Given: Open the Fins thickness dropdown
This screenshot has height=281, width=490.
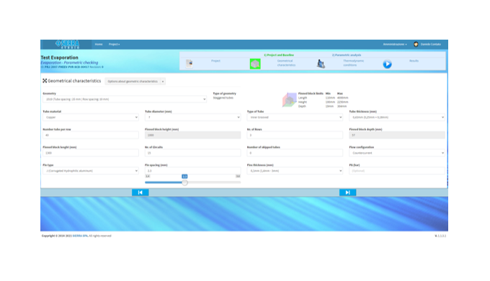Looking at the screenshot, I should (x=295, y=171).
